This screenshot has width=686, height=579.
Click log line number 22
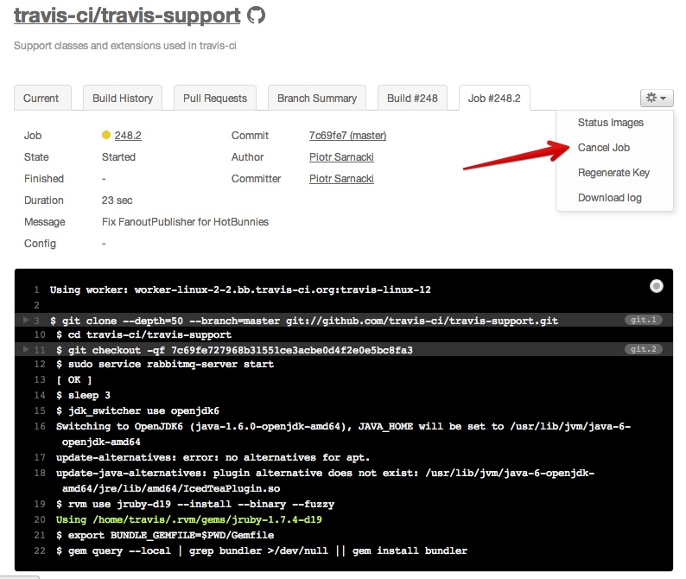[40, 550]
